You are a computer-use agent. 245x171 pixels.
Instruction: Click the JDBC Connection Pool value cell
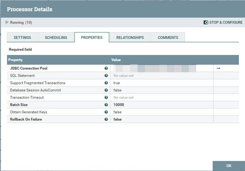pyautogui.click(x=162, y=68)
